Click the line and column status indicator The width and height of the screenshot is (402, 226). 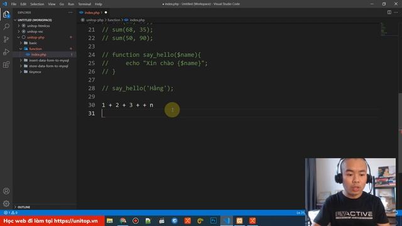pos(300,213)
